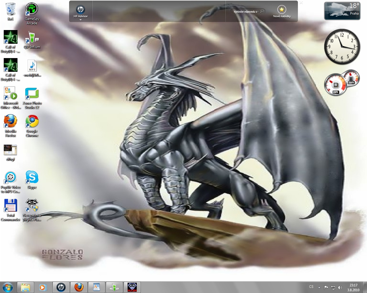Open the Skype desktop shortcut
This screenshot has width=367, height=293.
tap(32, 177)
